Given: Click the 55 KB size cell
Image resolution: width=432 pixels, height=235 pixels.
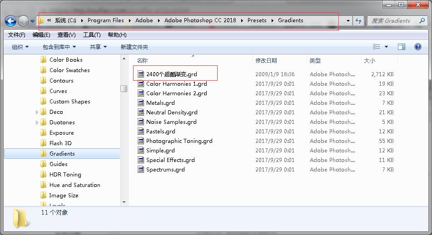Looking at the screenshot, I should 386,141.
